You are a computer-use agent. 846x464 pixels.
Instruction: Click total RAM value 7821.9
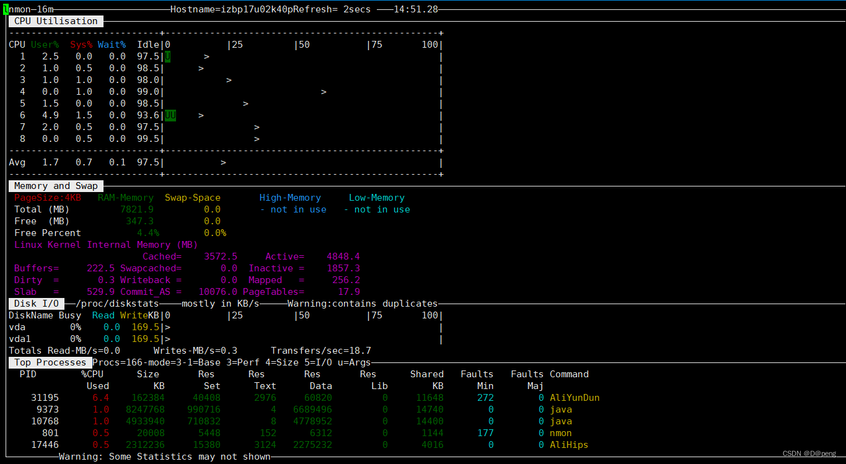coord(137,209)
